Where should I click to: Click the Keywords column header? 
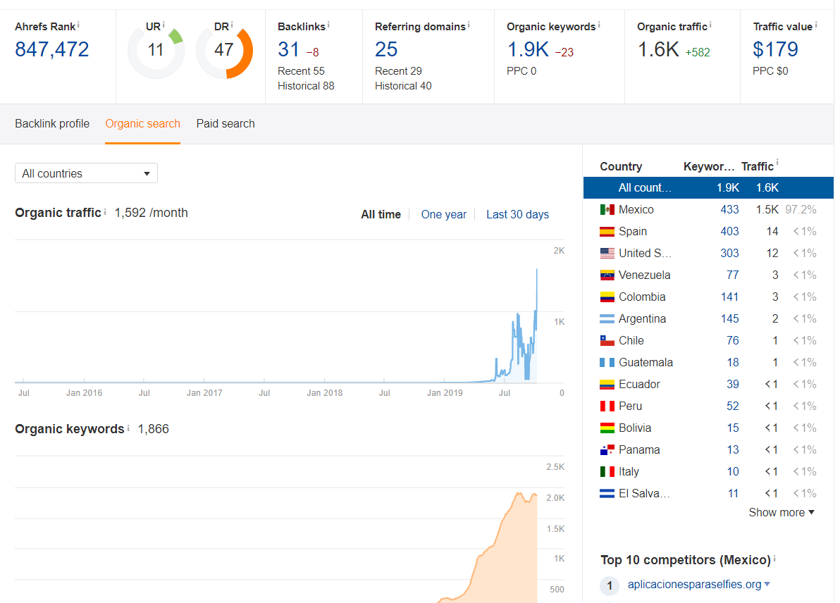(x=709, y=166)
